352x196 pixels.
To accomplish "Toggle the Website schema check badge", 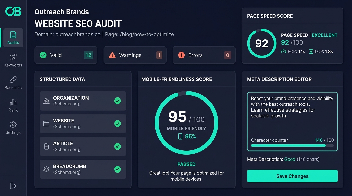I will pos(118,124).
